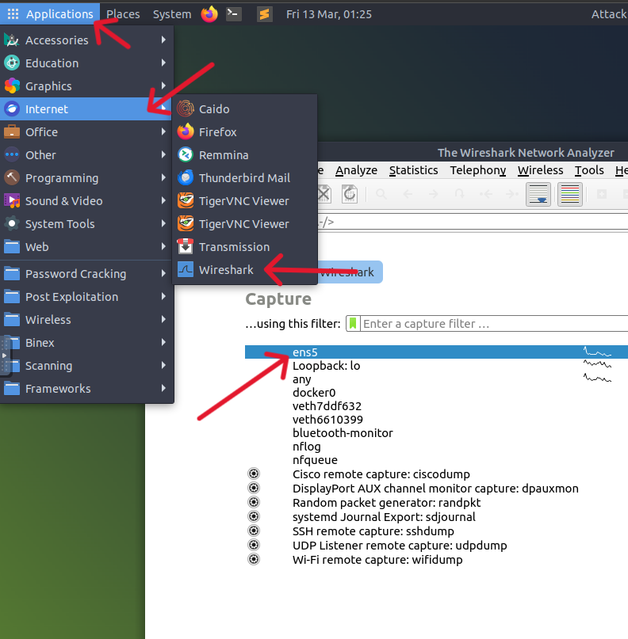
Task: Open Thunderbird Mail from the menu
Action: click(243, 178)
